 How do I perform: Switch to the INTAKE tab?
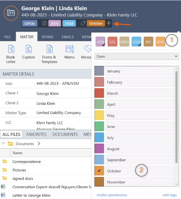pyautogui.click(x=48, y=37)
